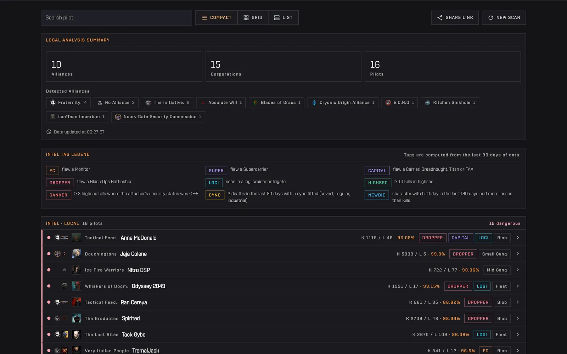567x354 pixels.
Task: Click CAPITAL tag on Anne McDonald's row
Action: coord(460,238)
